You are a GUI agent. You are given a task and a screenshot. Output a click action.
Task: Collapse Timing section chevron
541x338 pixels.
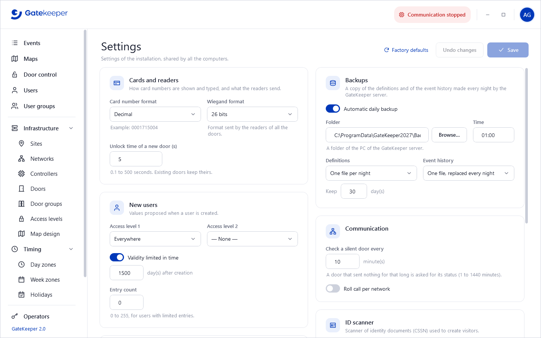(x=71, y=249)
